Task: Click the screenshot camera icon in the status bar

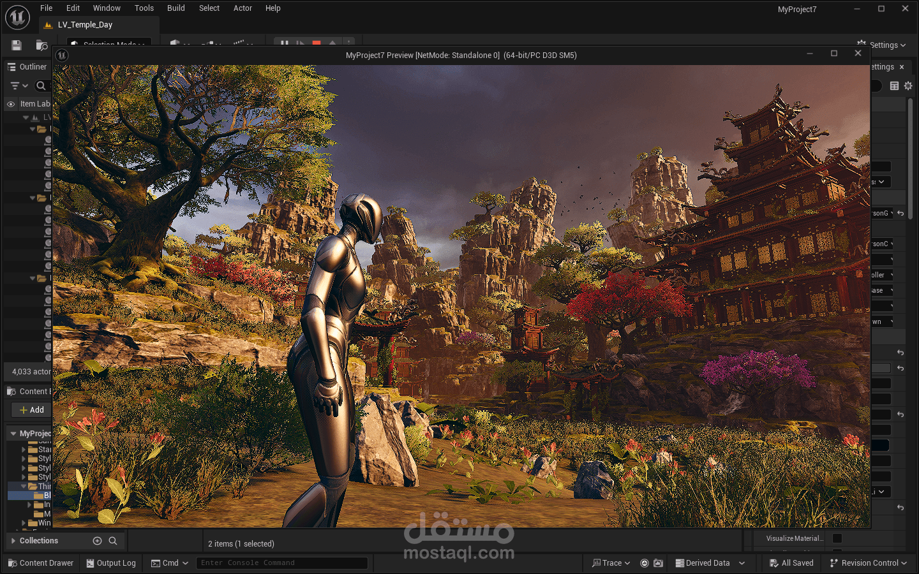Action: (x=658, y=563)
